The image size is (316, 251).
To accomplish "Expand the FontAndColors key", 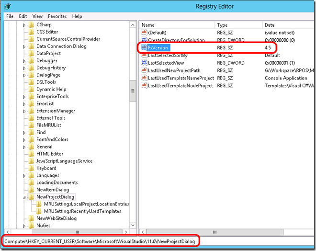I will 24,140.
